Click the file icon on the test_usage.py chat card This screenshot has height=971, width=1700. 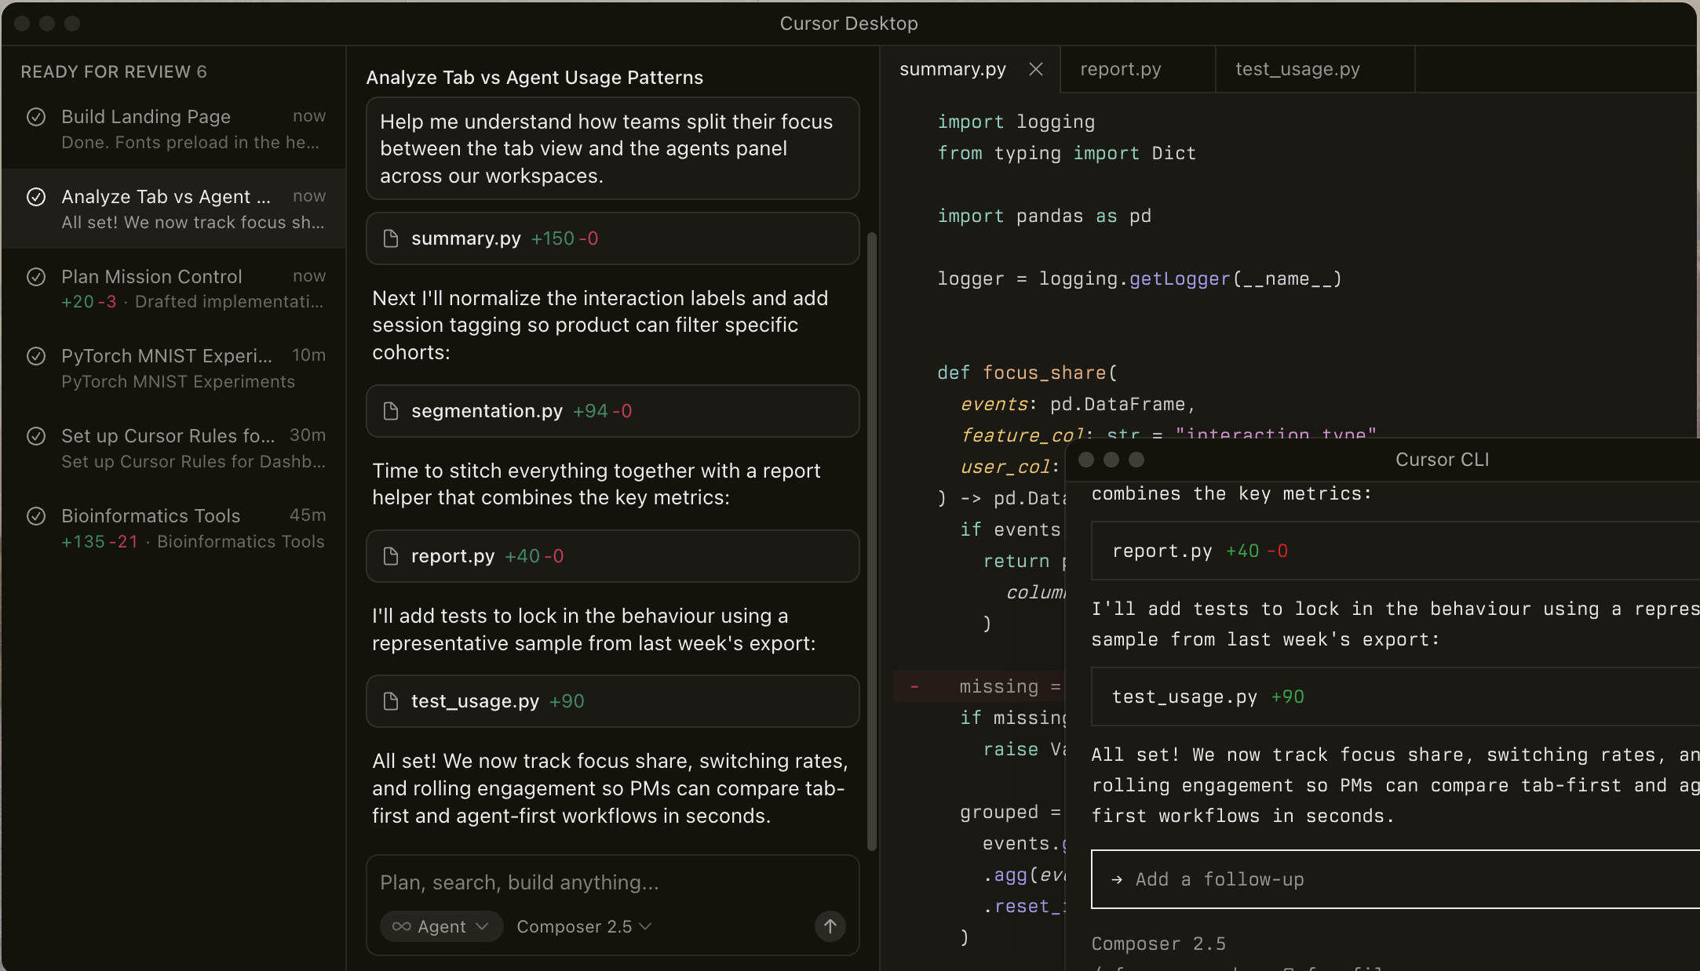pos(390,701)
